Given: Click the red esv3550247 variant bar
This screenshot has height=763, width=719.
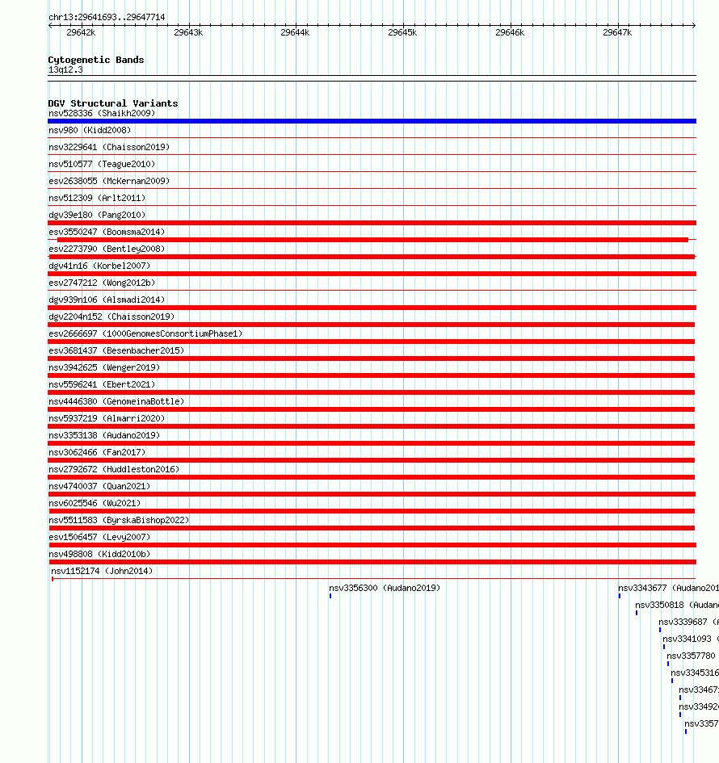Looking at the screenshot, I should click(x=373, y=240).
